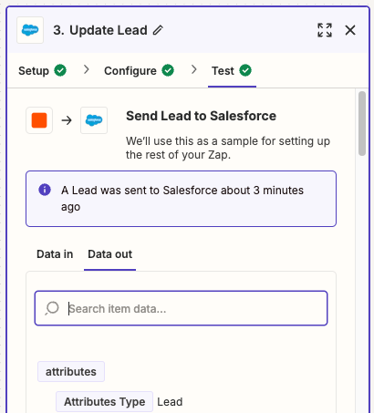Switch to the Data in tab
The image size is (374, 413).
click(55, 254)
